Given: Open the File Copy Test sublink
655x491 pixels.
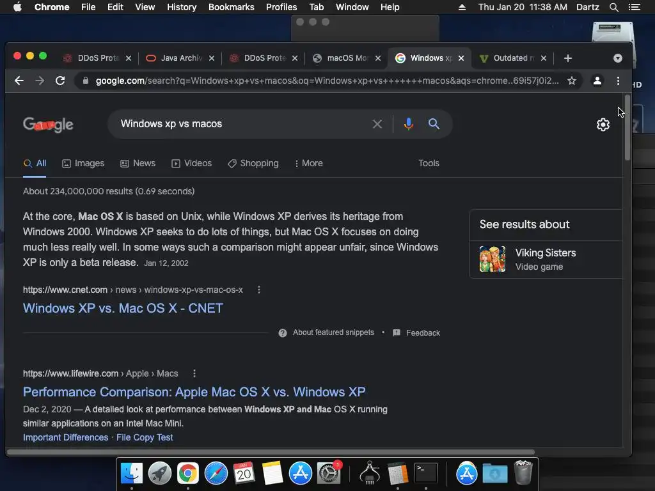Looking at the screenshot, I should [x=145, y=437].
